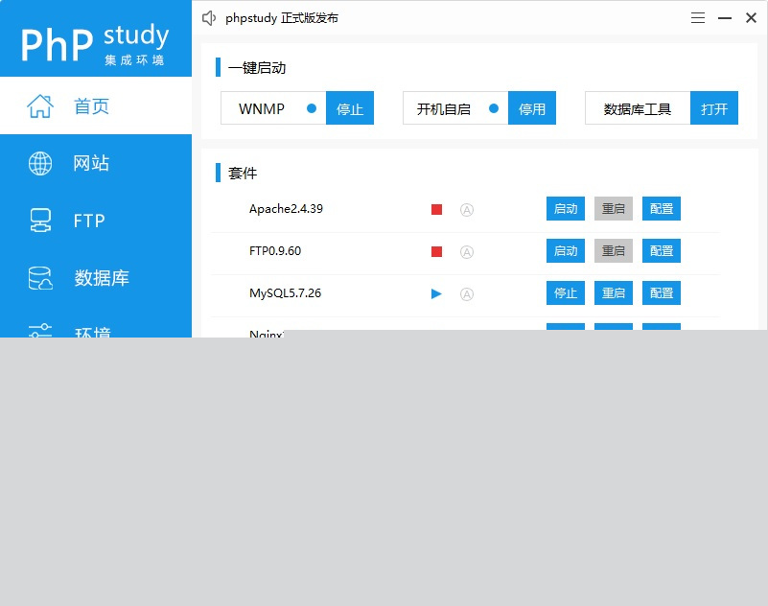The width and height of the screenshot is (768, 606).
Task: Go to 首页 home page
Action: 96,105
